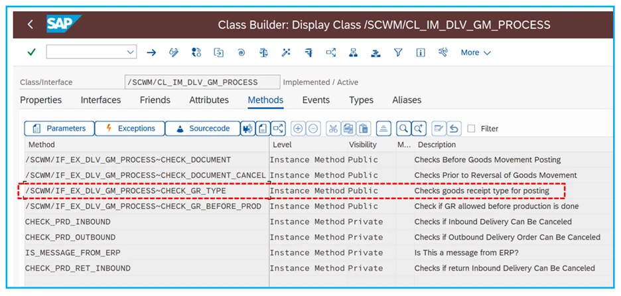Switch to the Attributes tab
This screenshot has width=621, height=296.
coord(209,100)
